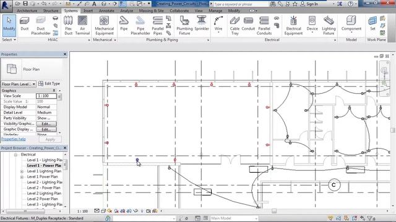Click the drawing area horizontal scrollbar thumb

[274, 211]
